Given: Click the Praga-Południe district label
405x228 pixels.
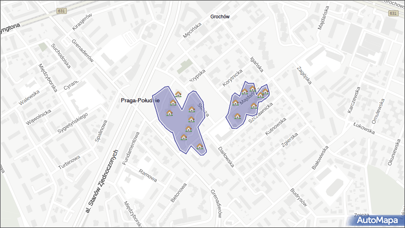Looking at the screenshot, I should coord(140,101).
